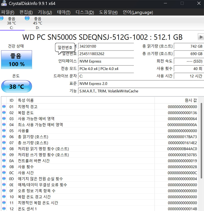
Task: Click the status orb for row 04
Action: click(4, 124)
